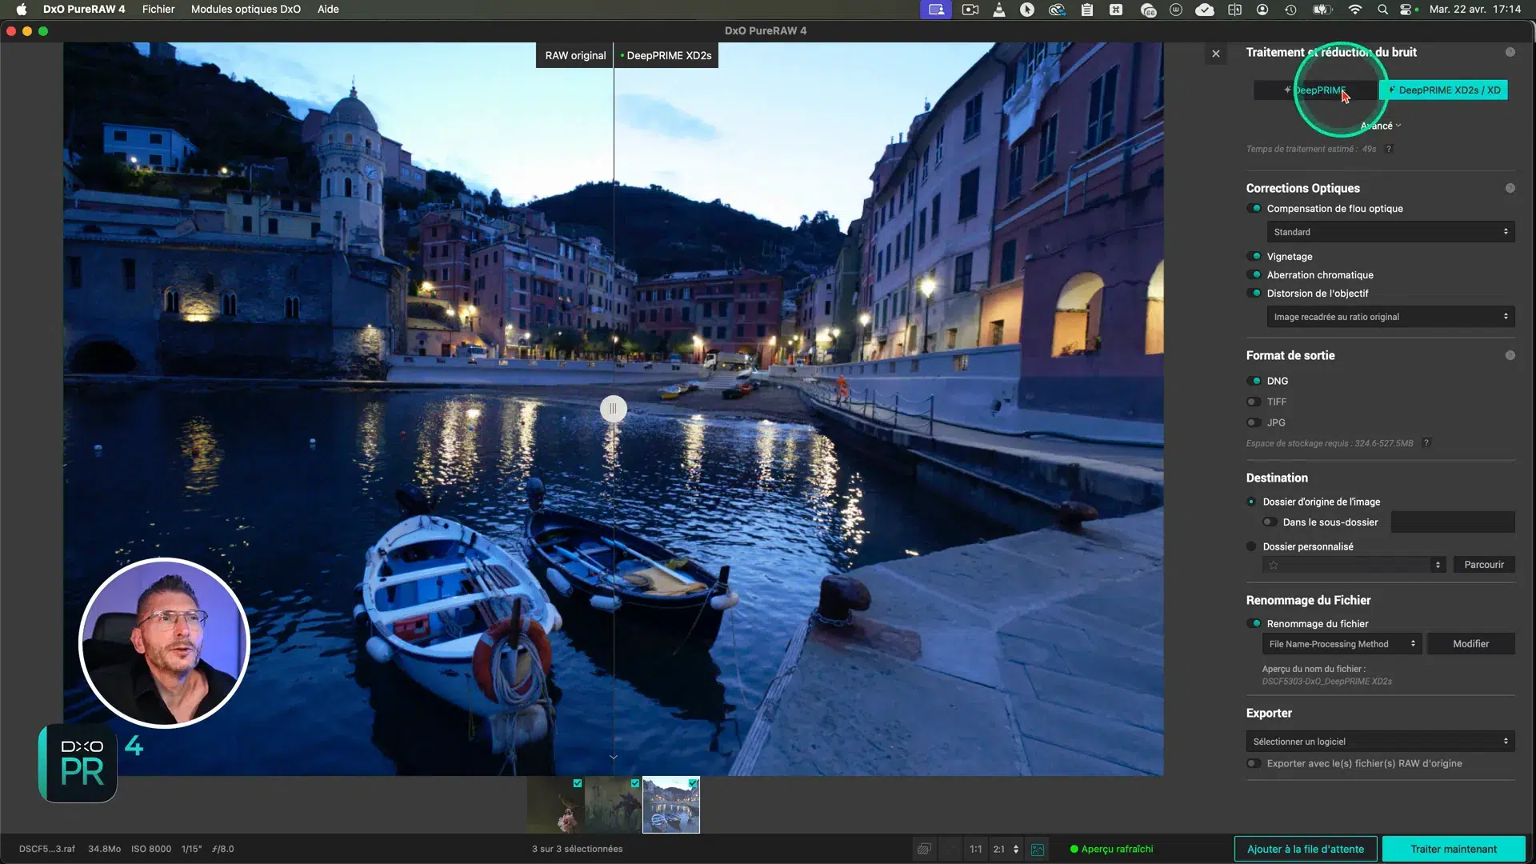Click the cloud checkmark icon in the menu bar

click(1205, 10)
